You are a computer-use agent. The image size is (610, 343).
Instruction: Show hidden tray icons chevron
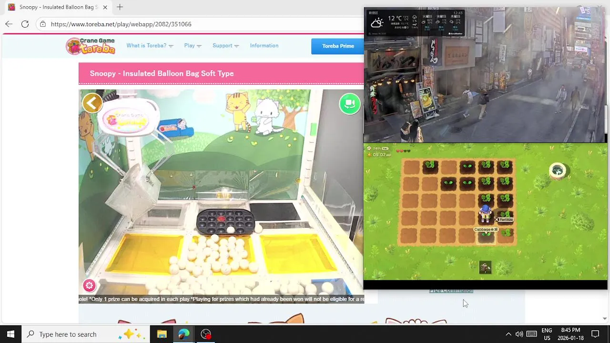(x=508, y=334)
